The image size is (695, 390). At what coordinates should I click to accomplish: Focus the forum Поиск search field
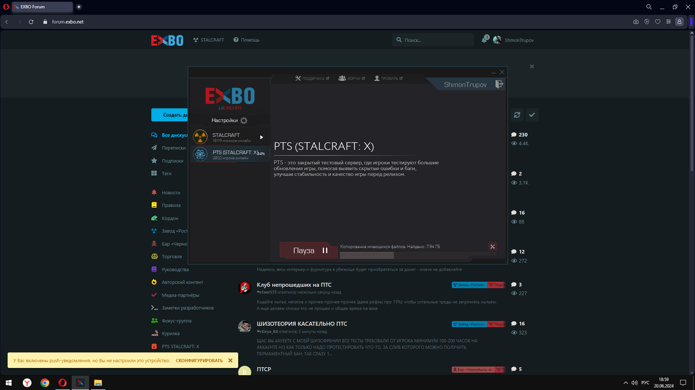[x=433, y=40]
